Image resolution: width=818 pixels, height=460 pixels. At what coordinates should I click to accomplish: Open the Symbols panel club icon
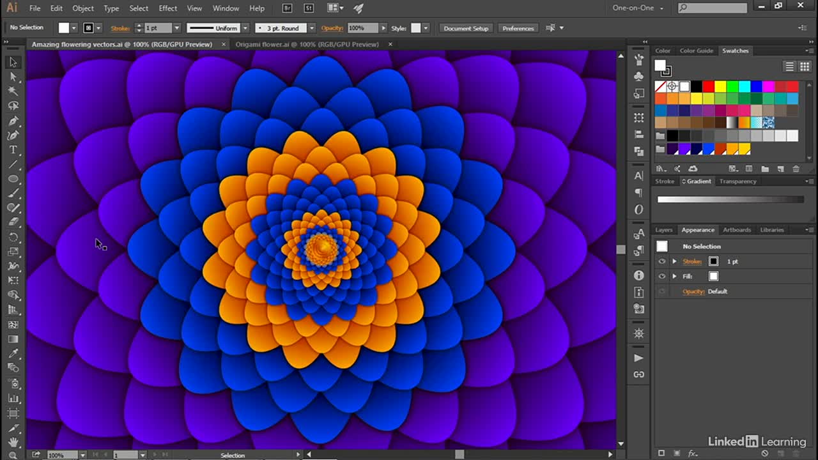click(x=638, y=77)
